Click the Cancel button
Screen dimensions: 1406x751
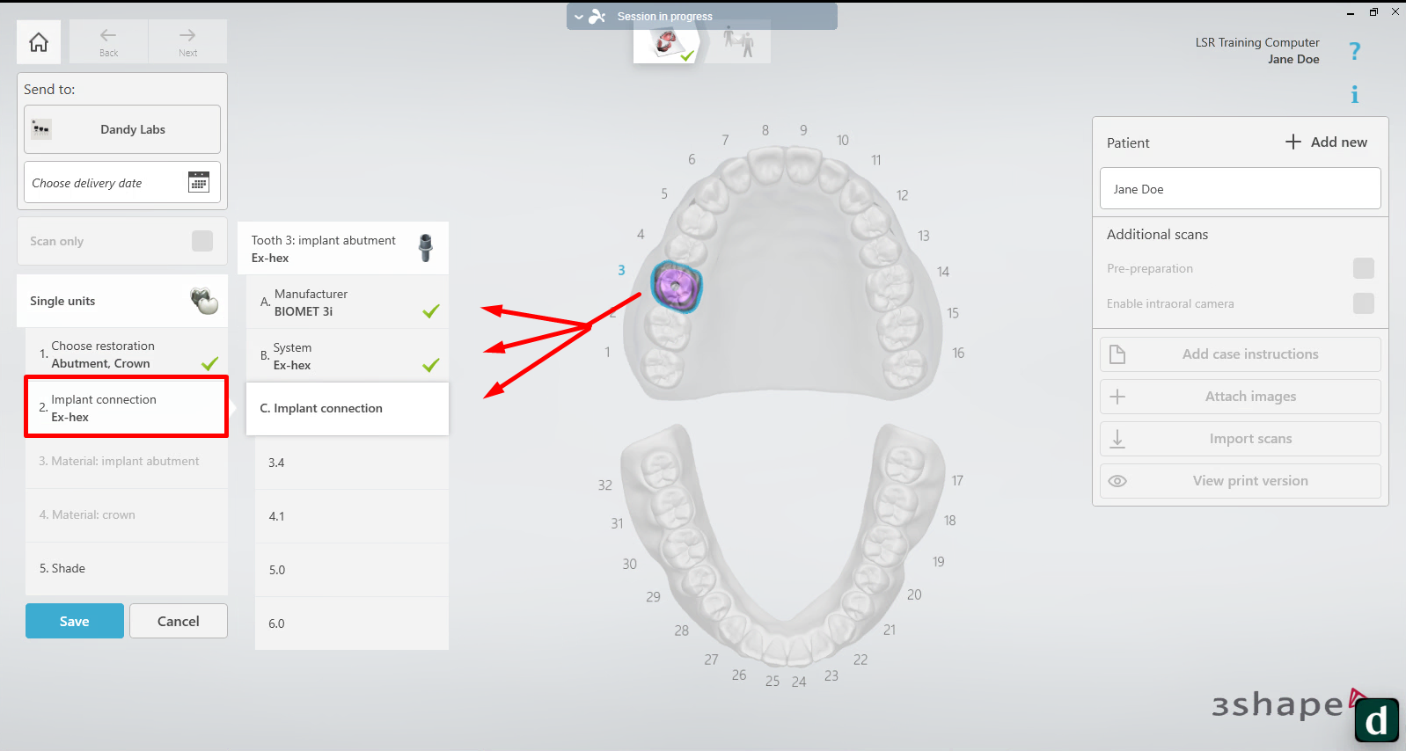click(x=178, y=621)
